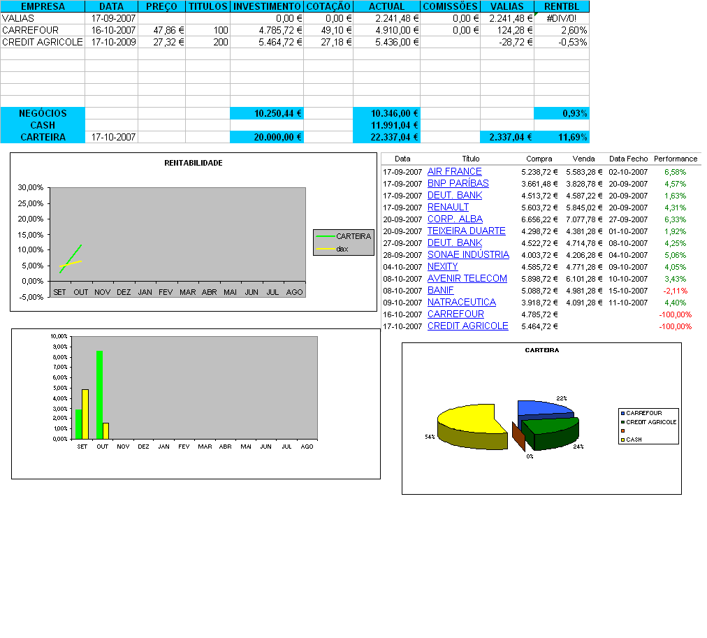Select the green CARTEIRA line in the chart
Viewport: 707px width, 638px height.
point(72,257)
